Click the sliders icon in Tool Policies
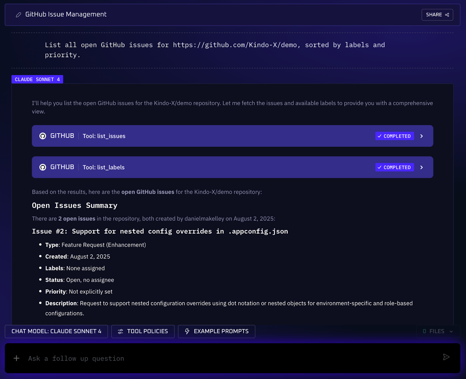466x379 pixels. point(120,332)
